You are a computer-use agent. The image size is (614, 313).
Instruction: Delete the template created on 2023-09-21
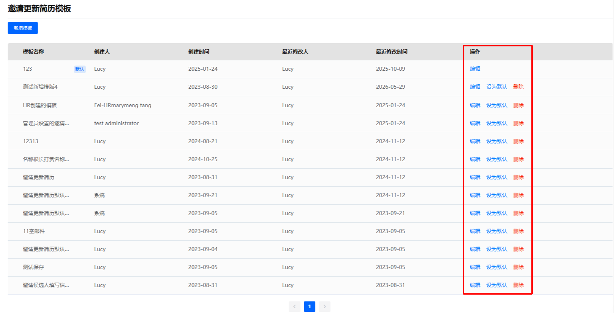(518, 195)
